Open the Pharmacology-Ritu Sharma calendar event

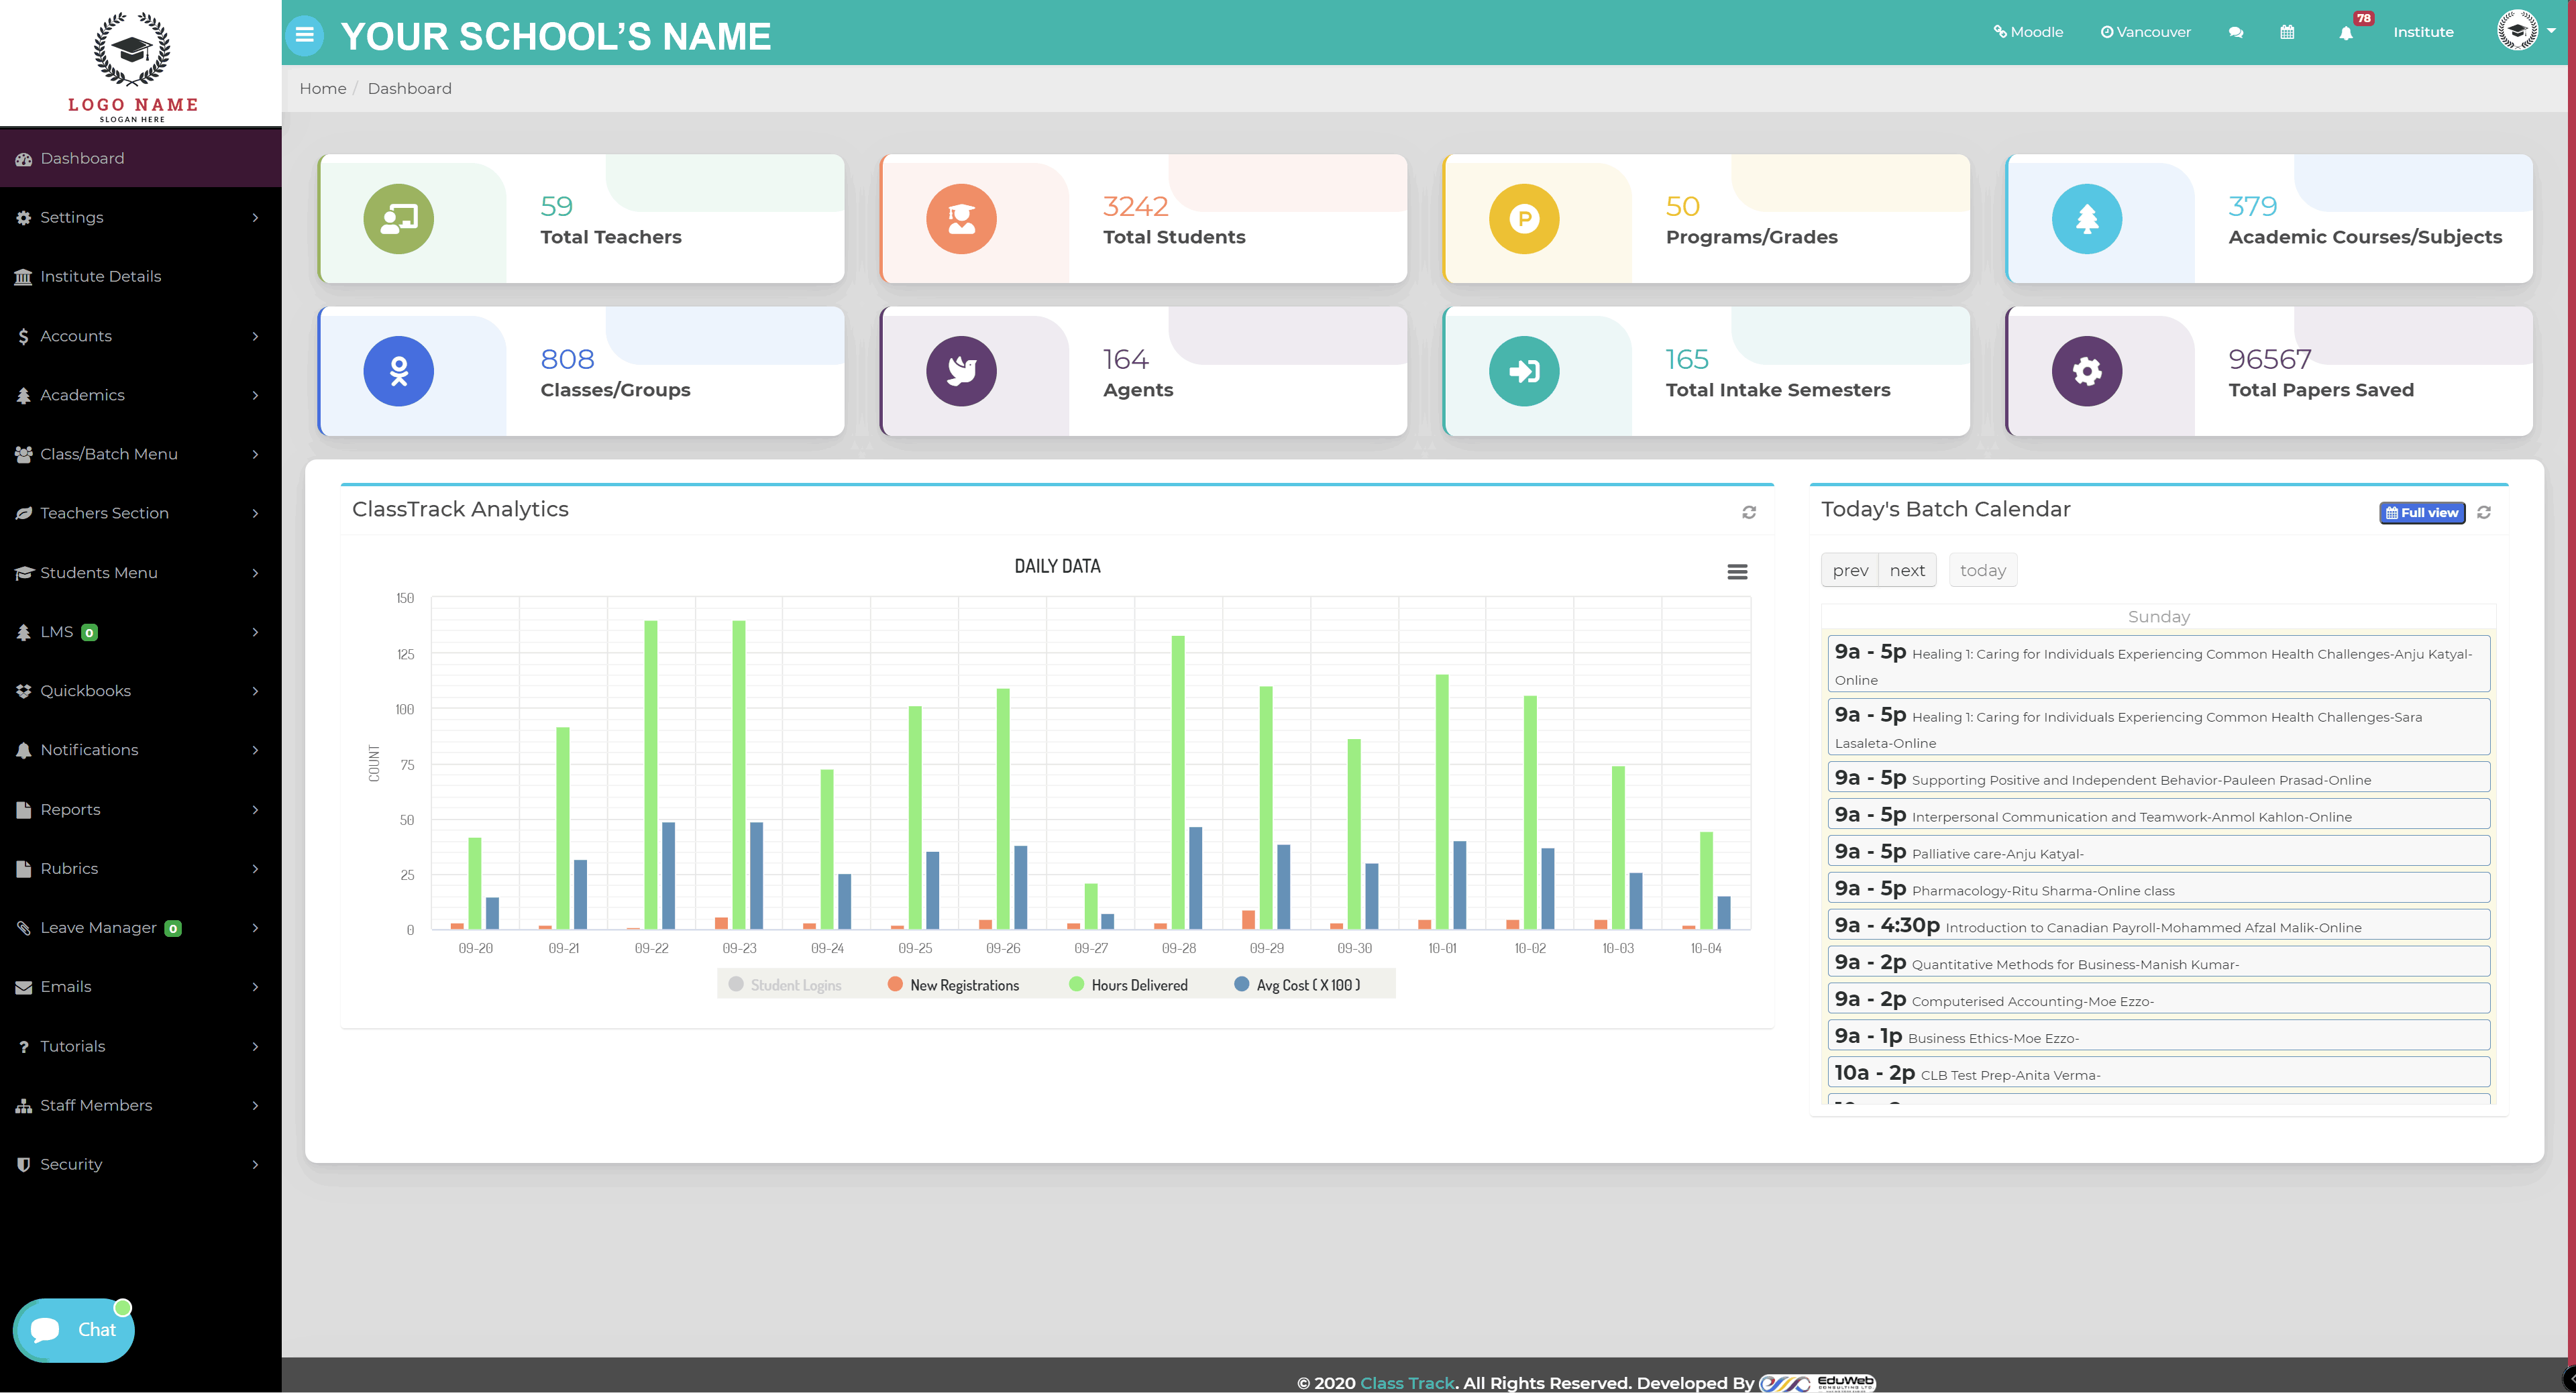click(2158, 888)
